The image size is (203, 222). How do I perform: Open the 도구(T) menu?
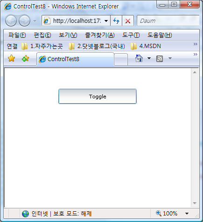click(x=131, y=35)
